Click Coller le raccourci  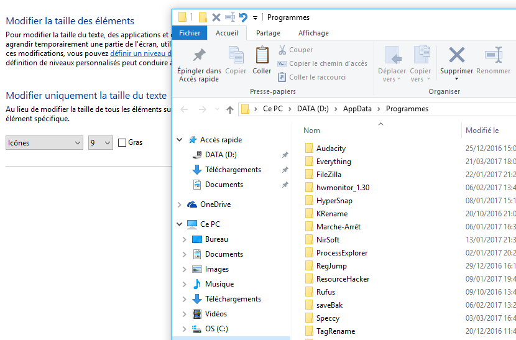tap(311, 77)
